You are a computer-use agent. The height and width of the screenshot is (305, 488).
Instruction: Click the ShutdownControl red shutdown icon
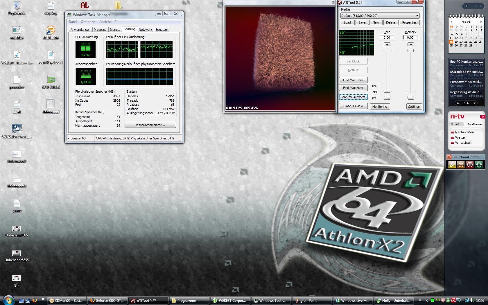pos(470,165)
